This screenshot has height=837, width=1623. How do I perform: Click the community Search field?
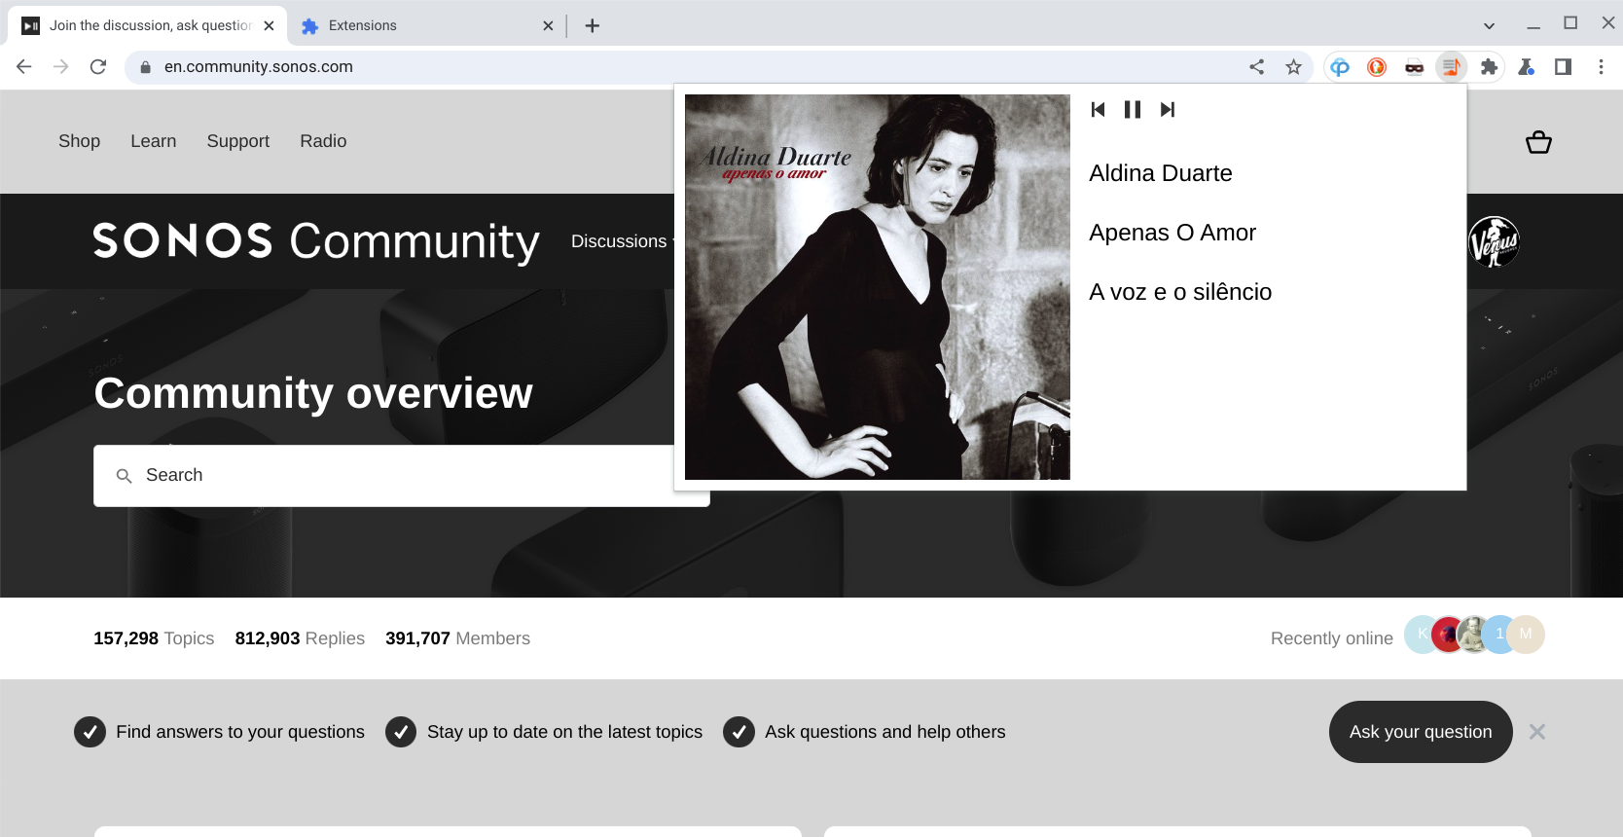[401, 475]
